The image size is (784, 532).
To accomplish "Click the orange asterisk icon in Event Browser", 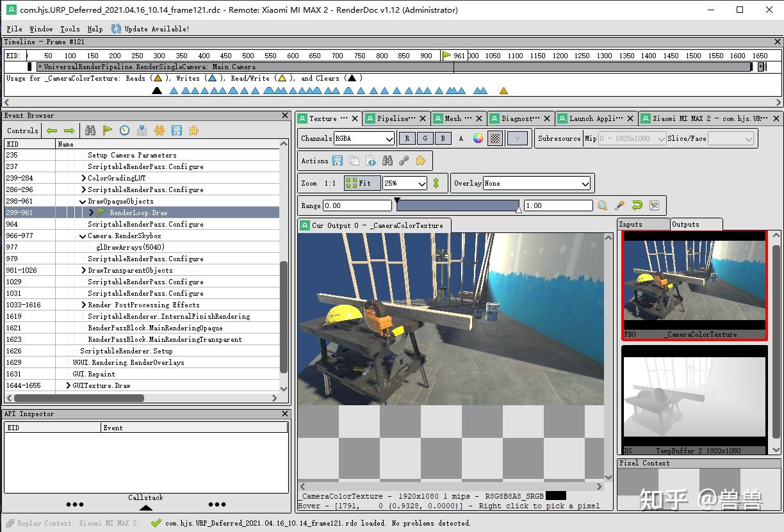I will click(x=159, y=131).
